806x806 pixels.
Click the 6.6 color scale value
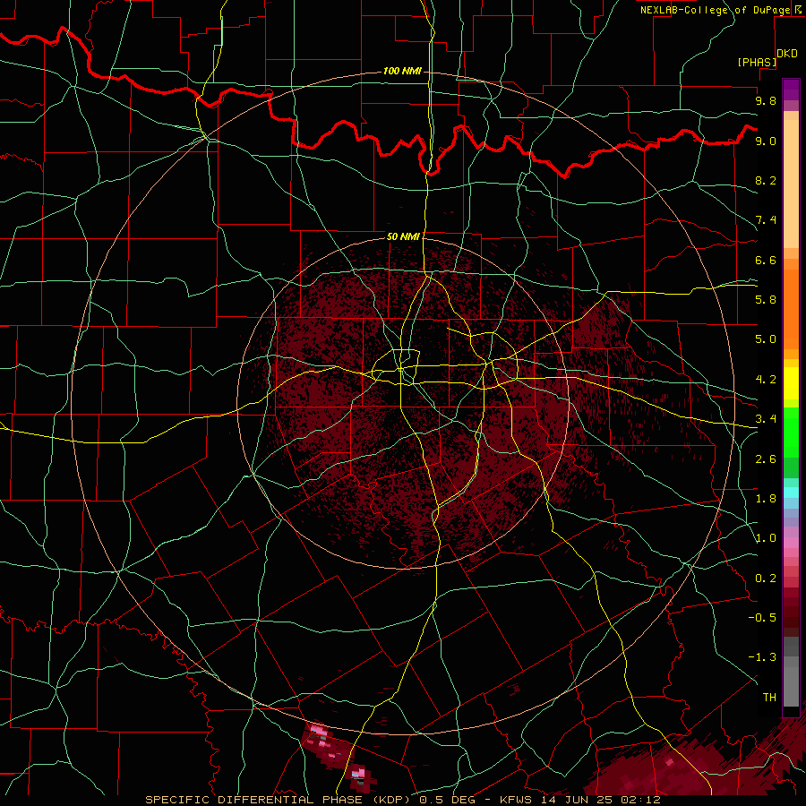pos(766,260)
